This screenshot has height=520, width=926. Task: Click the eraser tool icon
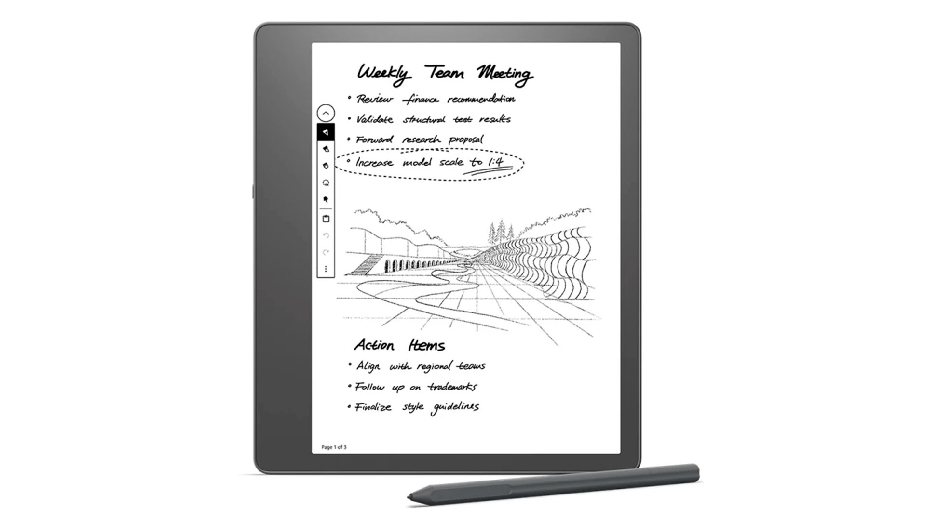(x=326, y=165)
